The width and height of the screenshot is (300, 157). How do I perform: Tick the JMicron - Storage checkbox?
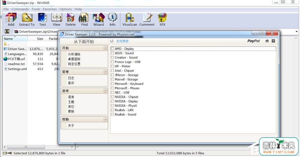tap(112, 75)
